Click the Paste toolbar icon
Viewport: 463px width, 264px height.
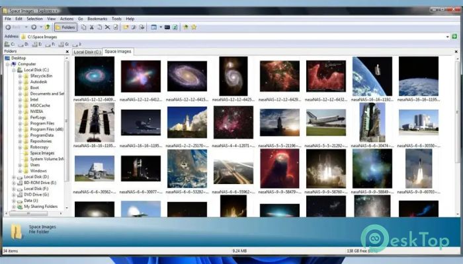tap(99, 27)
